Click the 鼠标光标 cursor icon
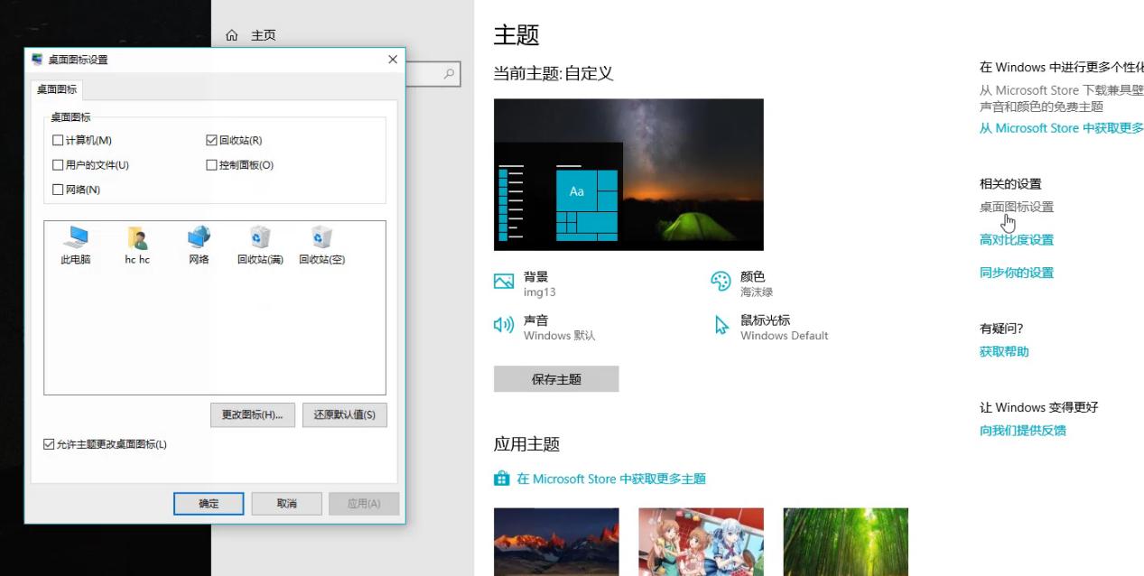Screen dimensions: 1144x576 click(720, 326)
